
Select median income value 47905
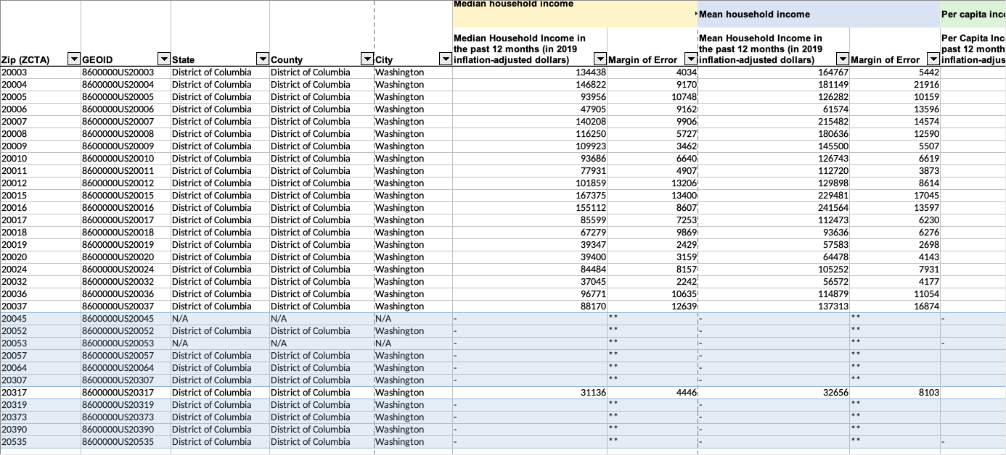pyautogui.click(x=529, y=109)
